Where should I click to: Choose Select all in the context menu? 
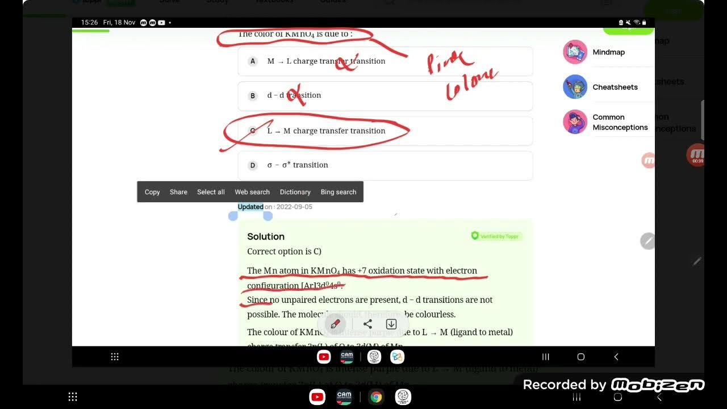click(211, 192)
